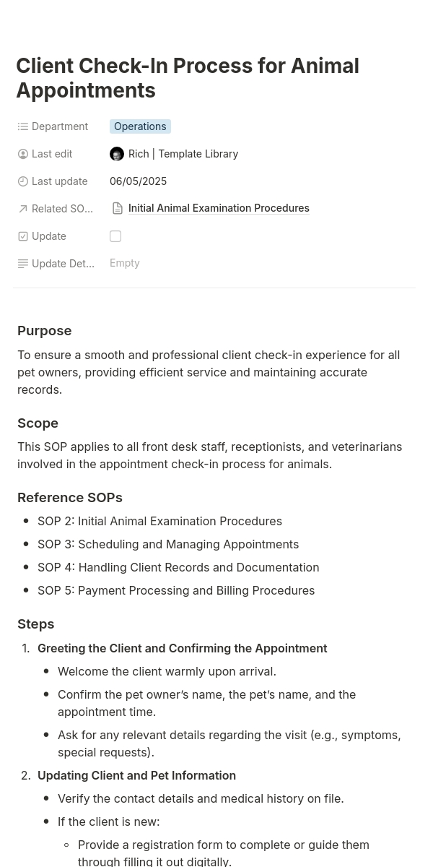This screenshot has width=433, height=867.
Task: Click the Update checkbox property icon
Action: 23,236
